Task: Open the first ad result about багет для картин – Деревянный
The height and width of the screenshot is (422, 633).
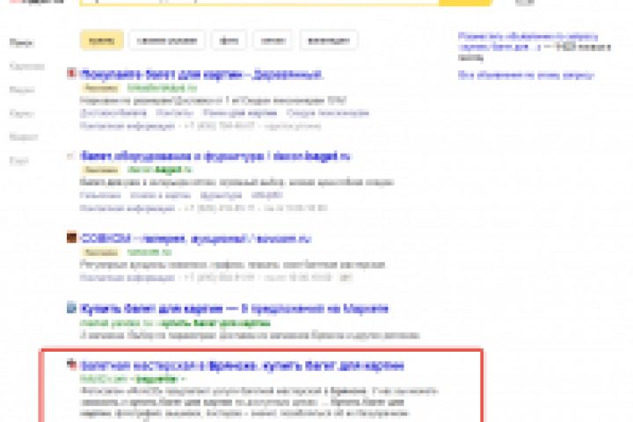Action: coord(202,75)
